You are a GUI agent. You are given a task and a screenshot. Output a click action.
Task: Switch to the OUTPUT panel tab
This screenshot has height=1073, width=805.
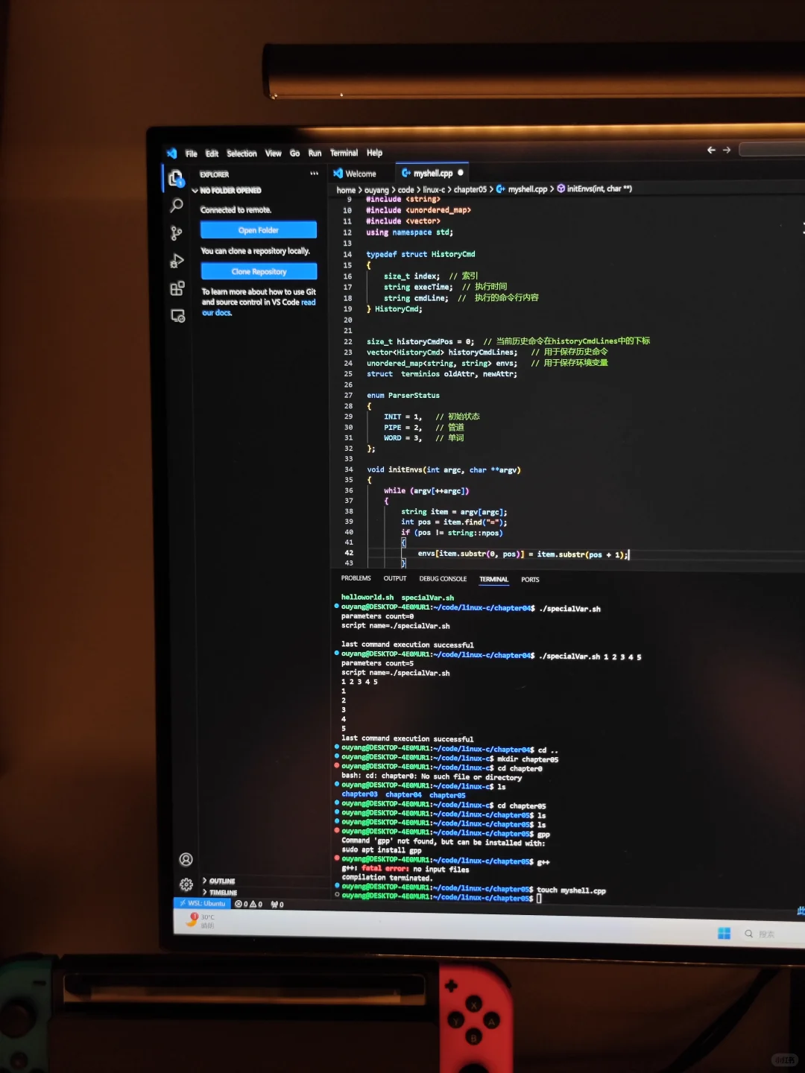pos(394,579)
